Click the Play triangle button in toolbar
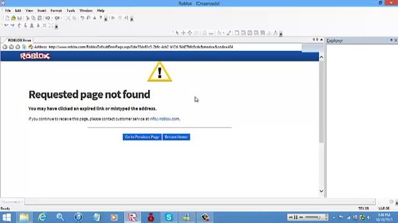The height and width of the screenshot is (223, 398). (113, 18)
